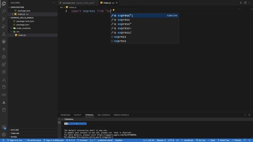The image size is (253, 142).
Task: Click Connect in status bar
Action: point(82,140)
